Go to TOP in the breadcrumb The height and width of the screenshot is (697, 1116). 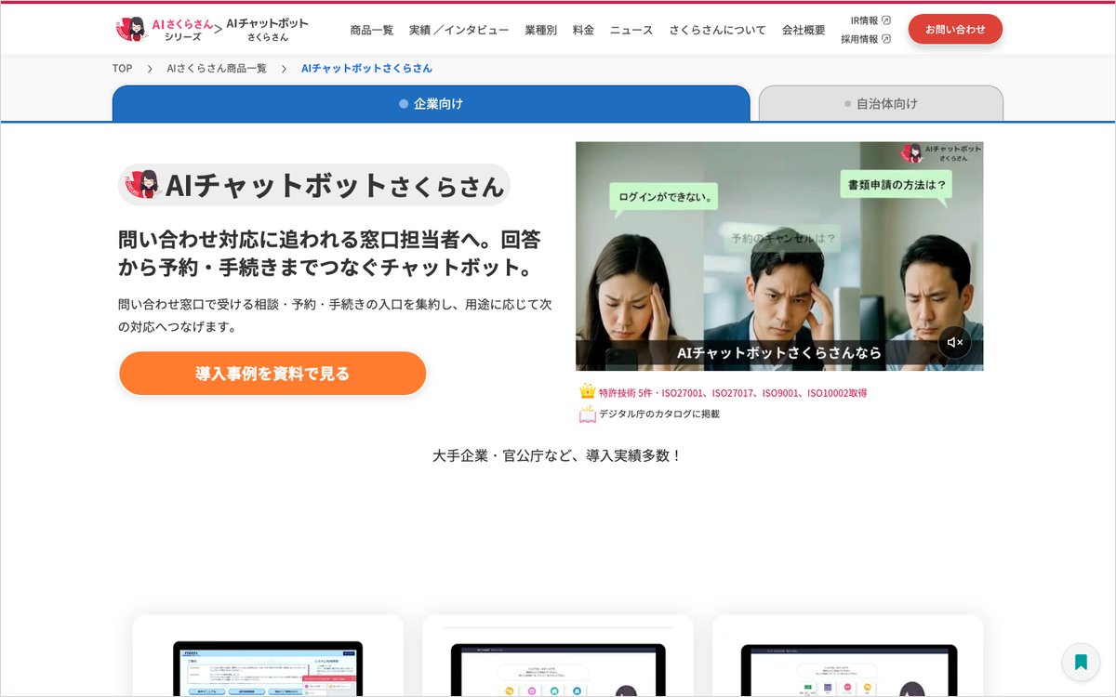123,69
